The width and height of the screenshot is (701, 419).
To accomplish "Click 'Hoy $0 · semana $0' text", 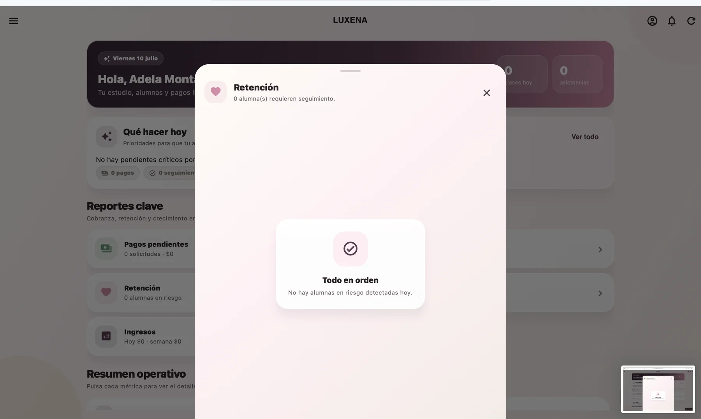I will click(x=153, y=342).
